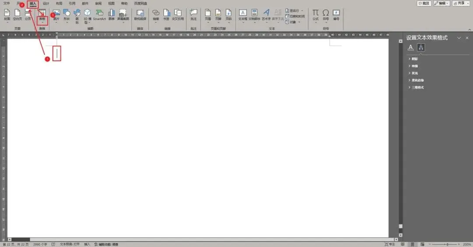Click the Comments (批注) button at top right
Screen dimensions: 473x247
(x=424, y=3)
